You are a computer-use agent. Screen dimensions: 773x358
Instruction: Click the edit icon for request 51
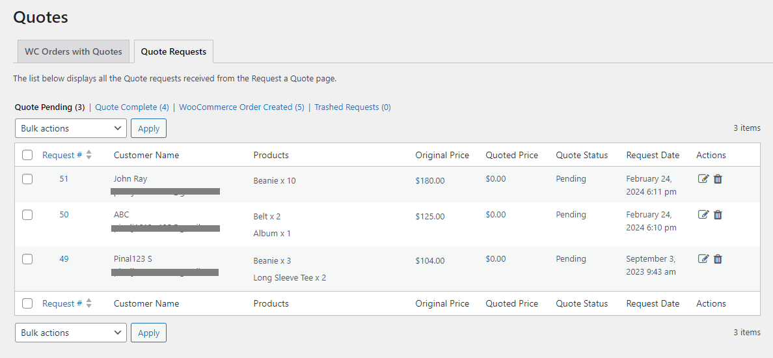click(x=703, y=179)
